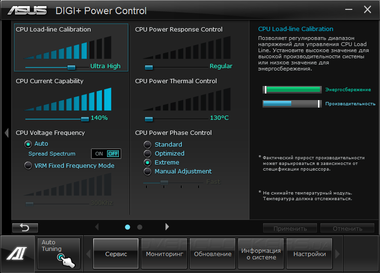Click the Power Thermal Control bar graph
This screenshot has height=273, width=380.
point(187,99)
